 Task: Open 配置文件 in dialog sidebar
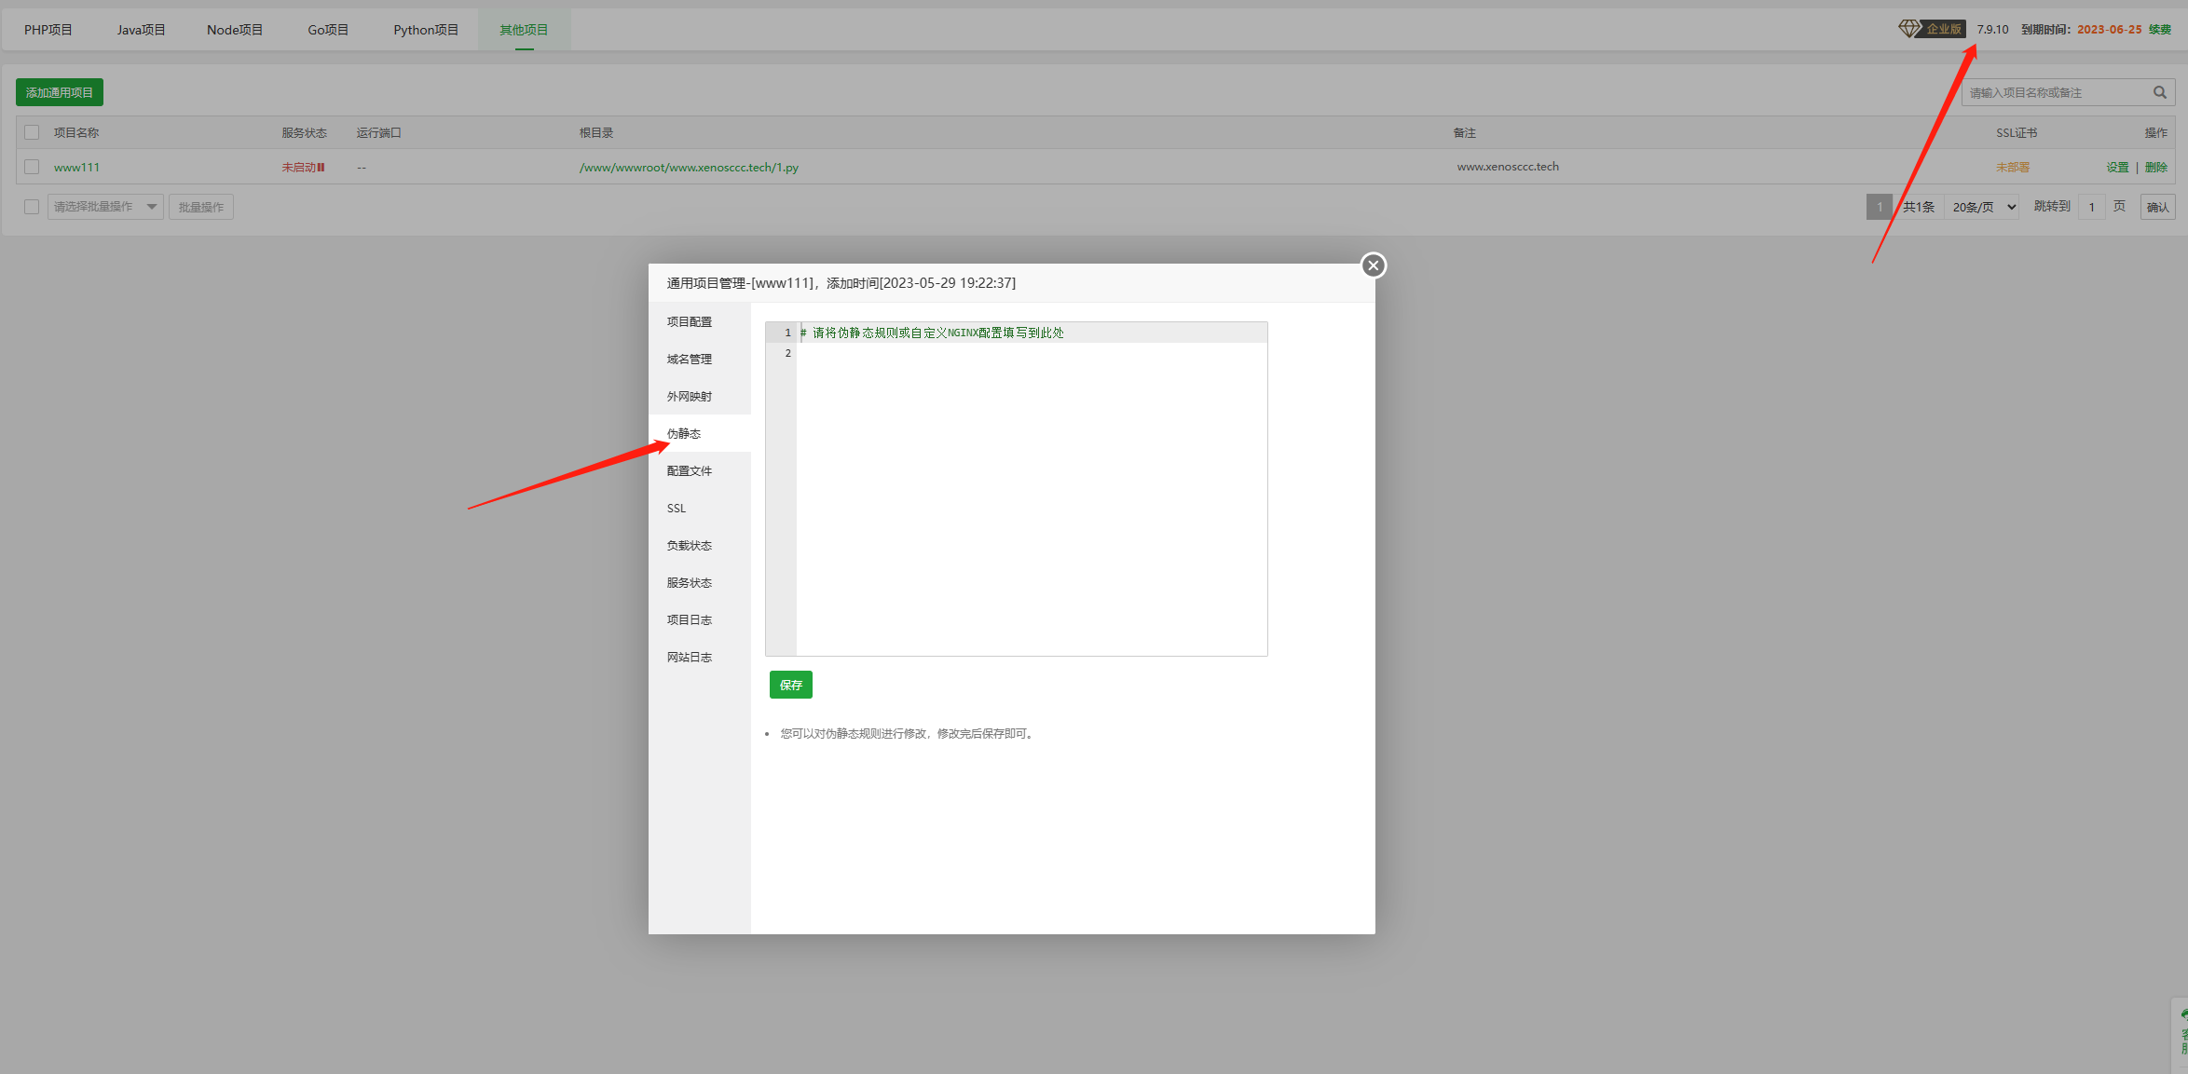(700, 470)
